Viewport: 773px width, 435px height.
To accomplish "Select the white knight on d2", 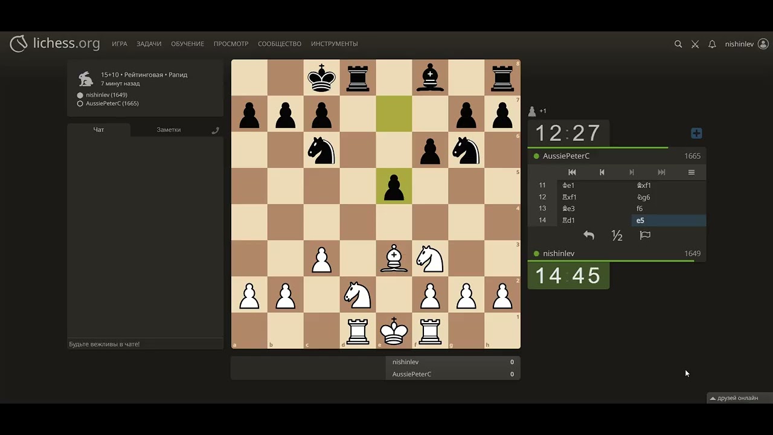I will (x=358, y=295).
